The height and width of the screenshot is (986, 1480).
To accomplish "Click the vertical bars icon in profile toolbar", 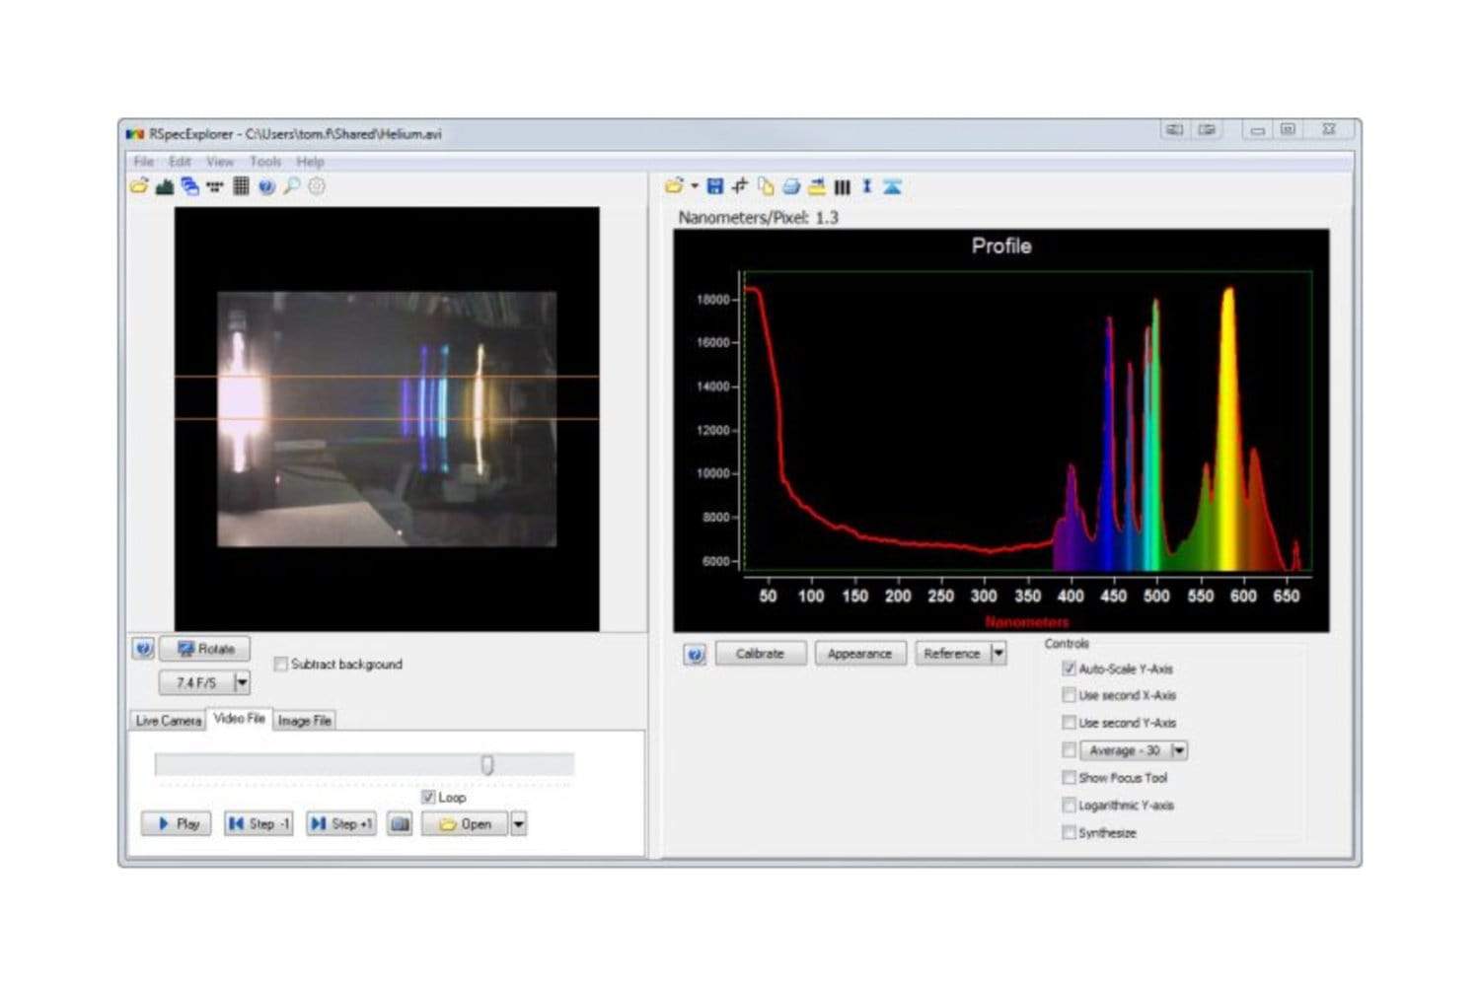I will coord(842,186).
